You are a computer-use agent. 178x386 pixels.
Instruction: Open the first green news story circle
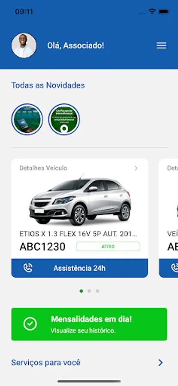[27, 119]
